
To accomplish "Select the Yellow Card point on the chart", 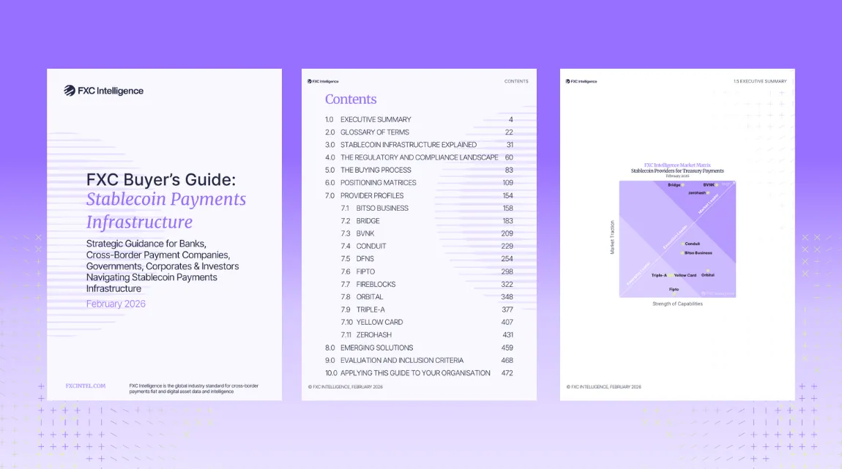I will (684, 275).
